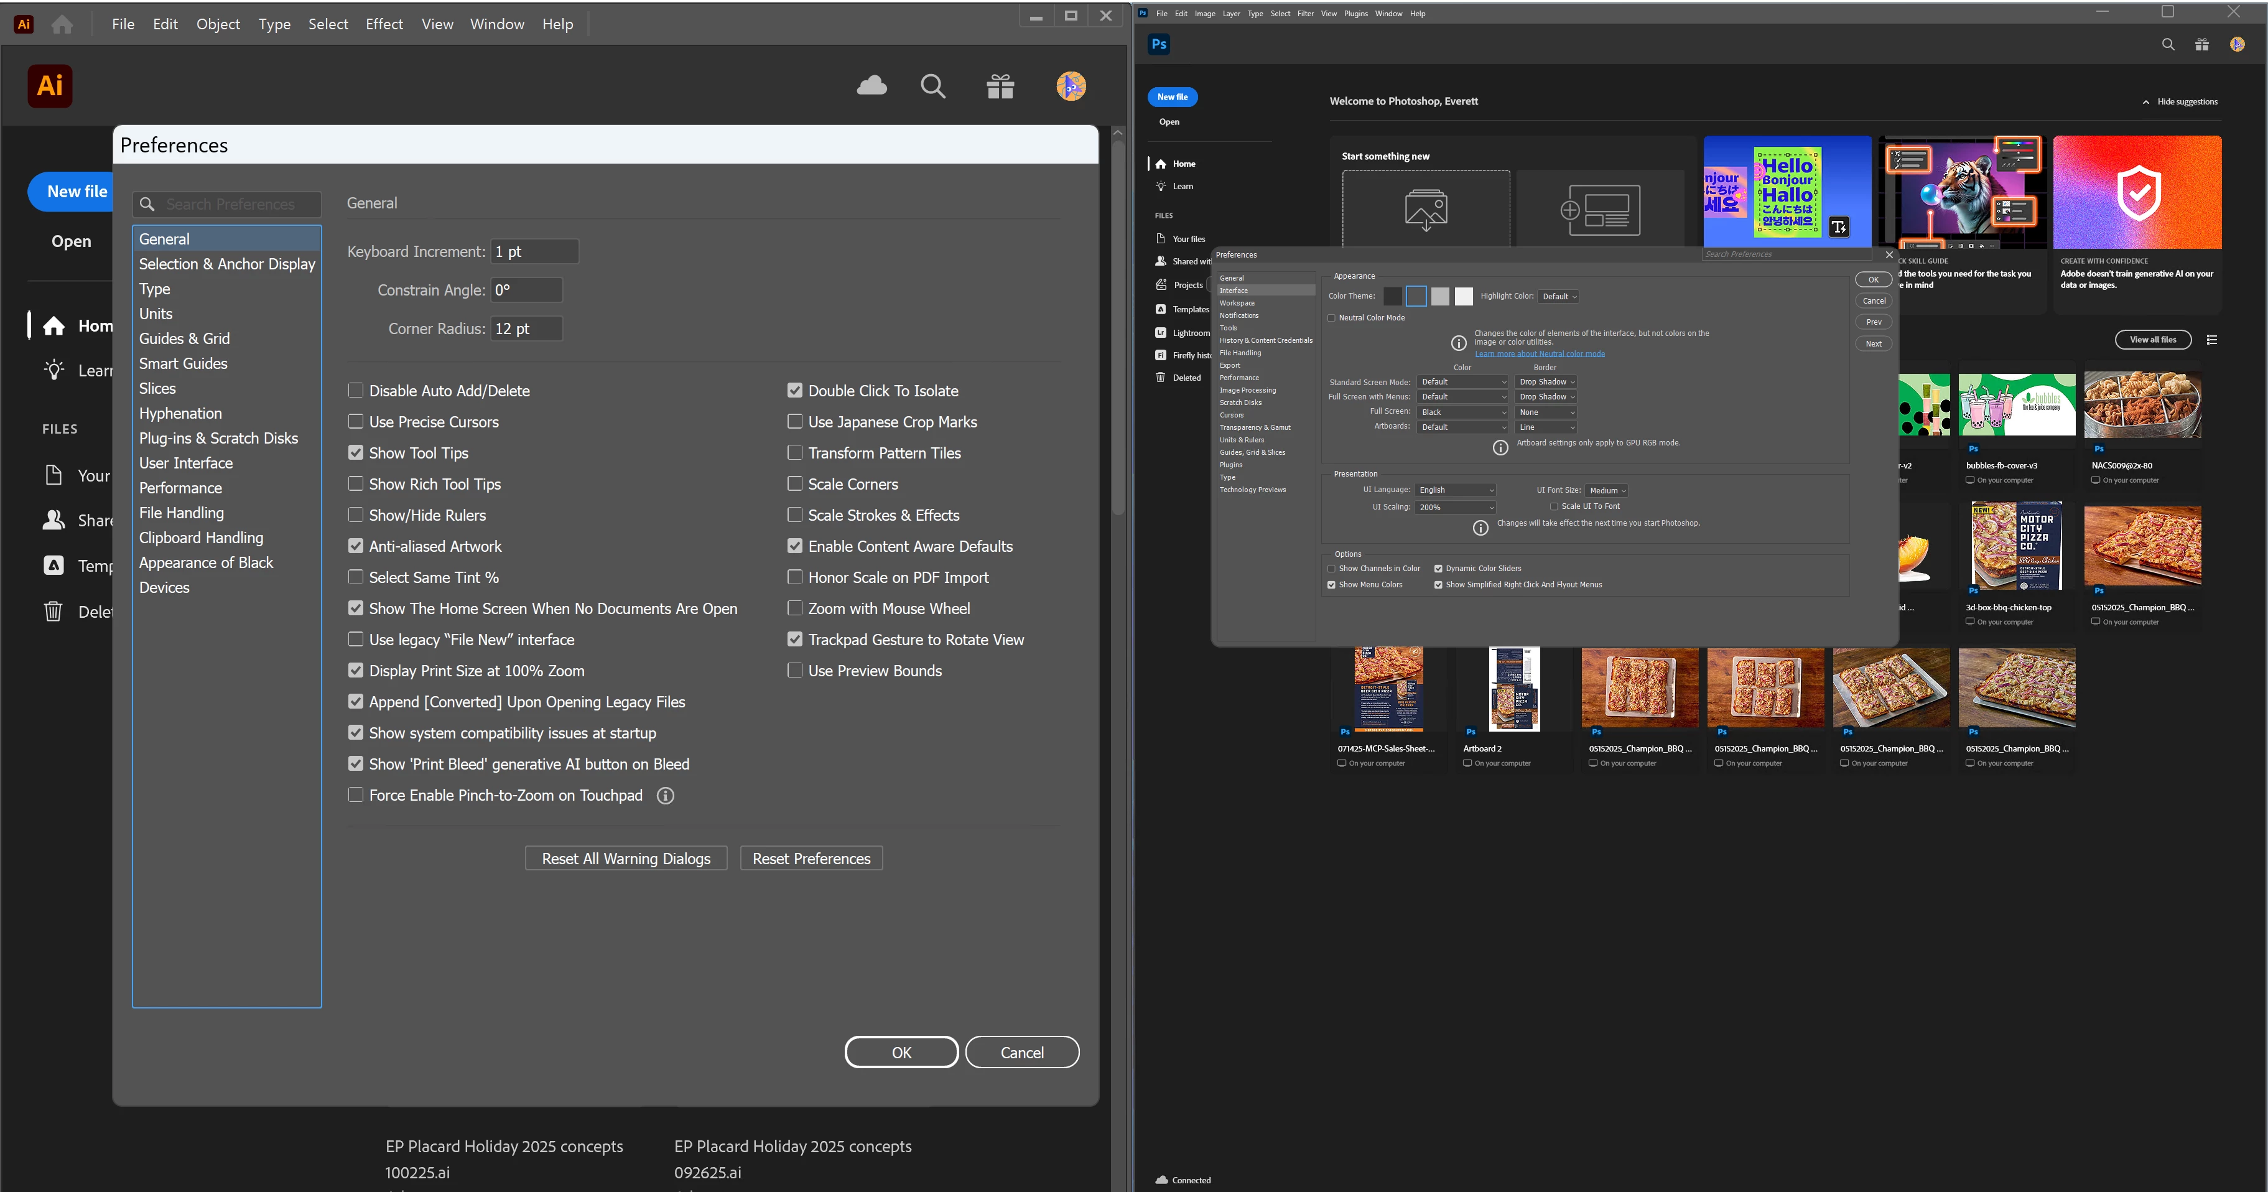Image resolution: width=2268 pixels, height=1192 pixels.
Task: Click the info icon beside Pinch-to-Zoom option
Action: [x=666, y=796]
